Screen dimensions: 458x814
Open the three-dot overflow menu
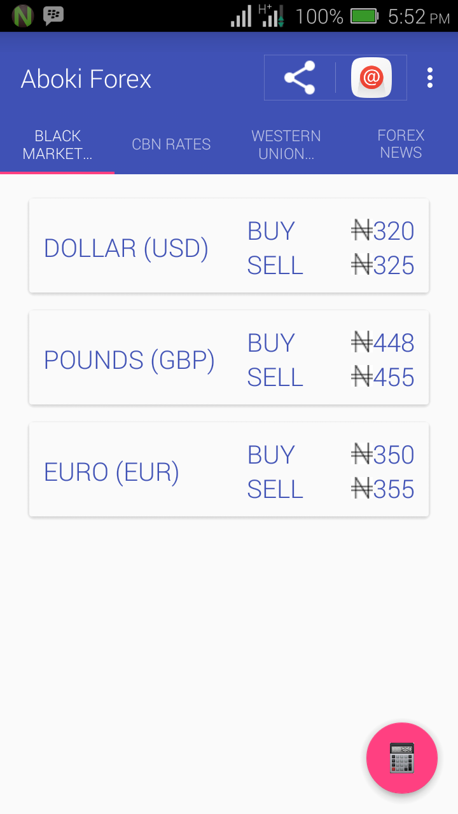pyautogui.click(x=430, y=78)
